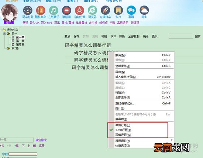Screen dimensions: 203x158
Task: Select the 第零章 chapter in tree
Action: click(x=20, y=45)
